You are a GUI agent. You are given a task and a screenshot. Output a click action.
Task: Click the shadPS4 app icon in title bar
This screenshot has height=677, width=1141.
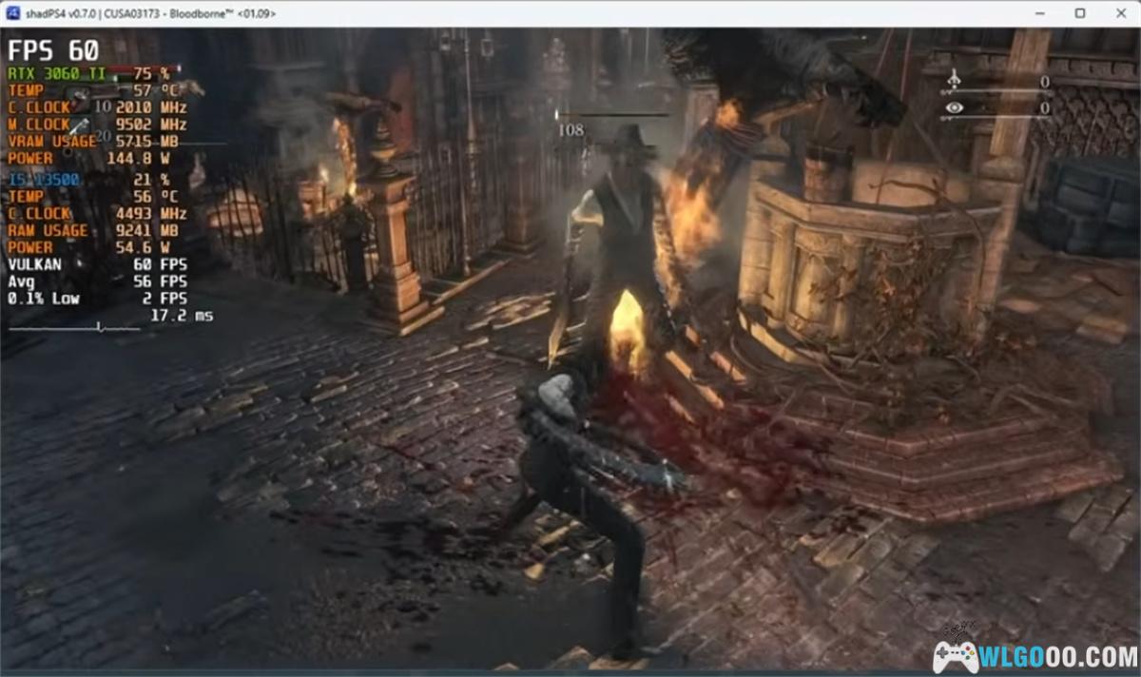(x=13, y=12)
